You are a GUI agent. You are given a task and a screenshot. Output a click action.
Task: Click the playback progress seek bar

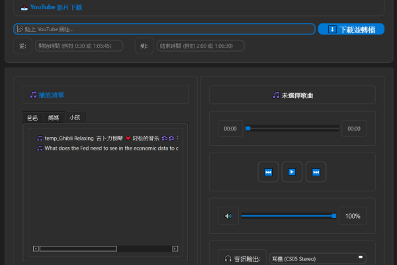pyautogui.click(x=292, y=129)
